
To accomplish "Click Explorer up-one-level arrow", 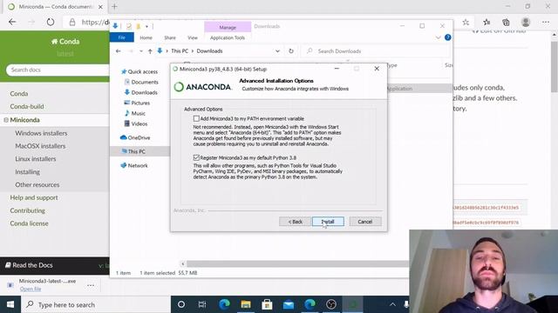I will (x=150, y=51).
